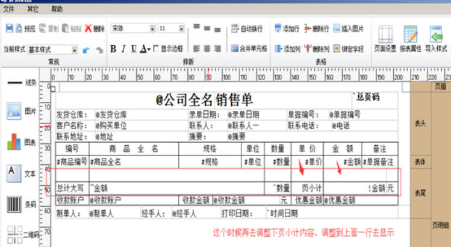Toggle Italic formatting
The height and width of the screenshot is (247, 451).
pos(123,49)
